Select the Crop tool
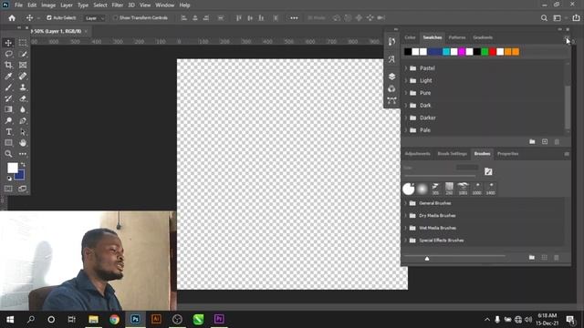 (x=8, y=65)
